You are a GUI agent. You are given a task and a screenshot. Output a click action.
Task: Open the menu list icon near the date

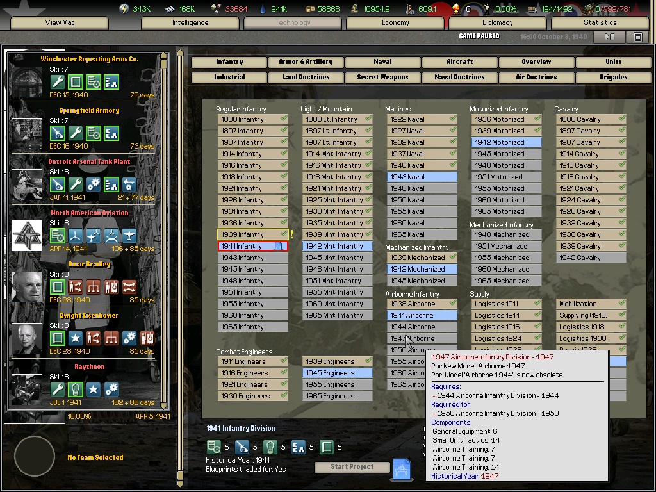pos(637,37)
